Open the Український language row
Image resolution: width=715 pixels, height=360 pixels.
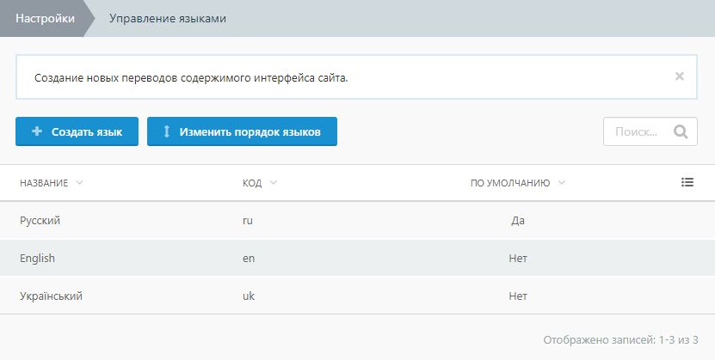[x=51, y=296]
